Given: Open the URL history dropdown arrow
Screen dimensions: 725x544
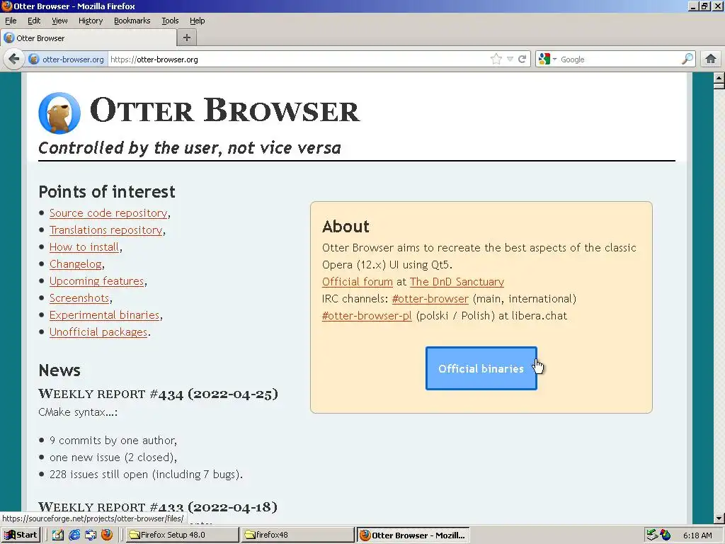Looking at the screenshot, I should click(x=510, y=59).
